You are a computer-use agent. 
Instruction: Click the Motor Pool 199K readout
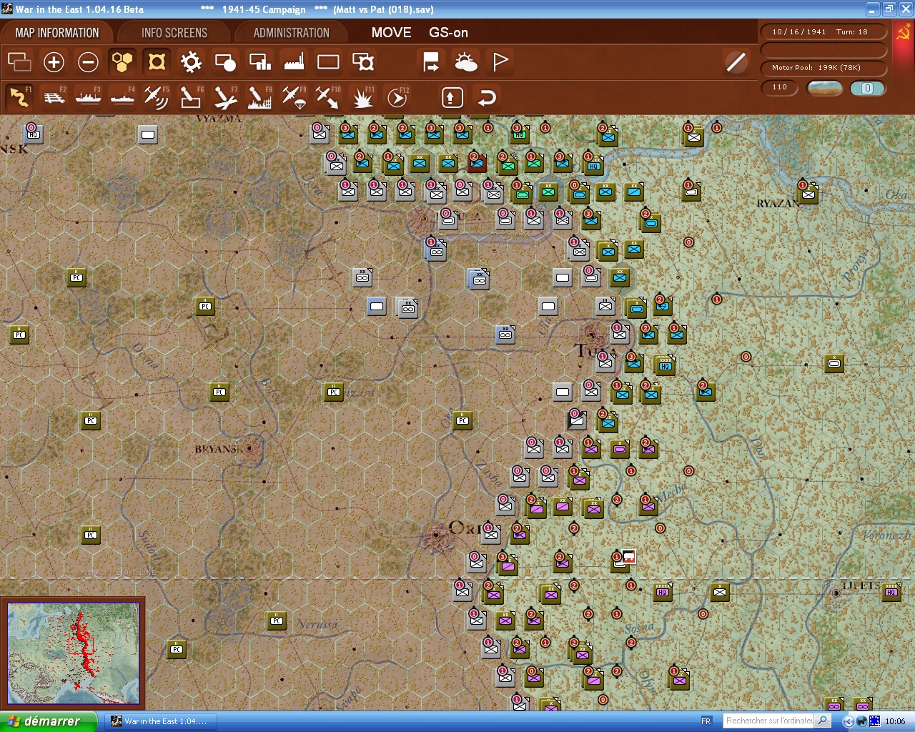(x=823, y=68)
